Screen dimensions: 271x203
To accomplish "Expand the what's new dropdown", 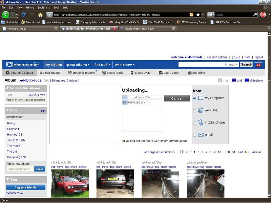I will 125,65.
